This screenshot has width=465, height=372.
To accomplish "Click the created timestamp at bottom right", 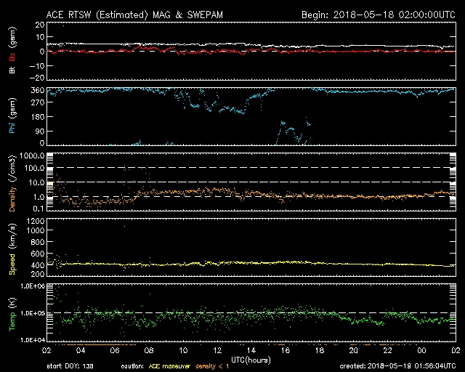I will 398,366.
